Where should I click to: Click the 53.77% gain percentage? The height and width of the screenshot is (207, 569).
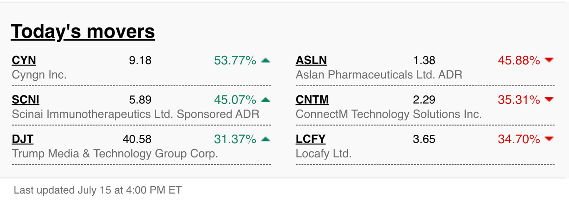pos(235,60)
